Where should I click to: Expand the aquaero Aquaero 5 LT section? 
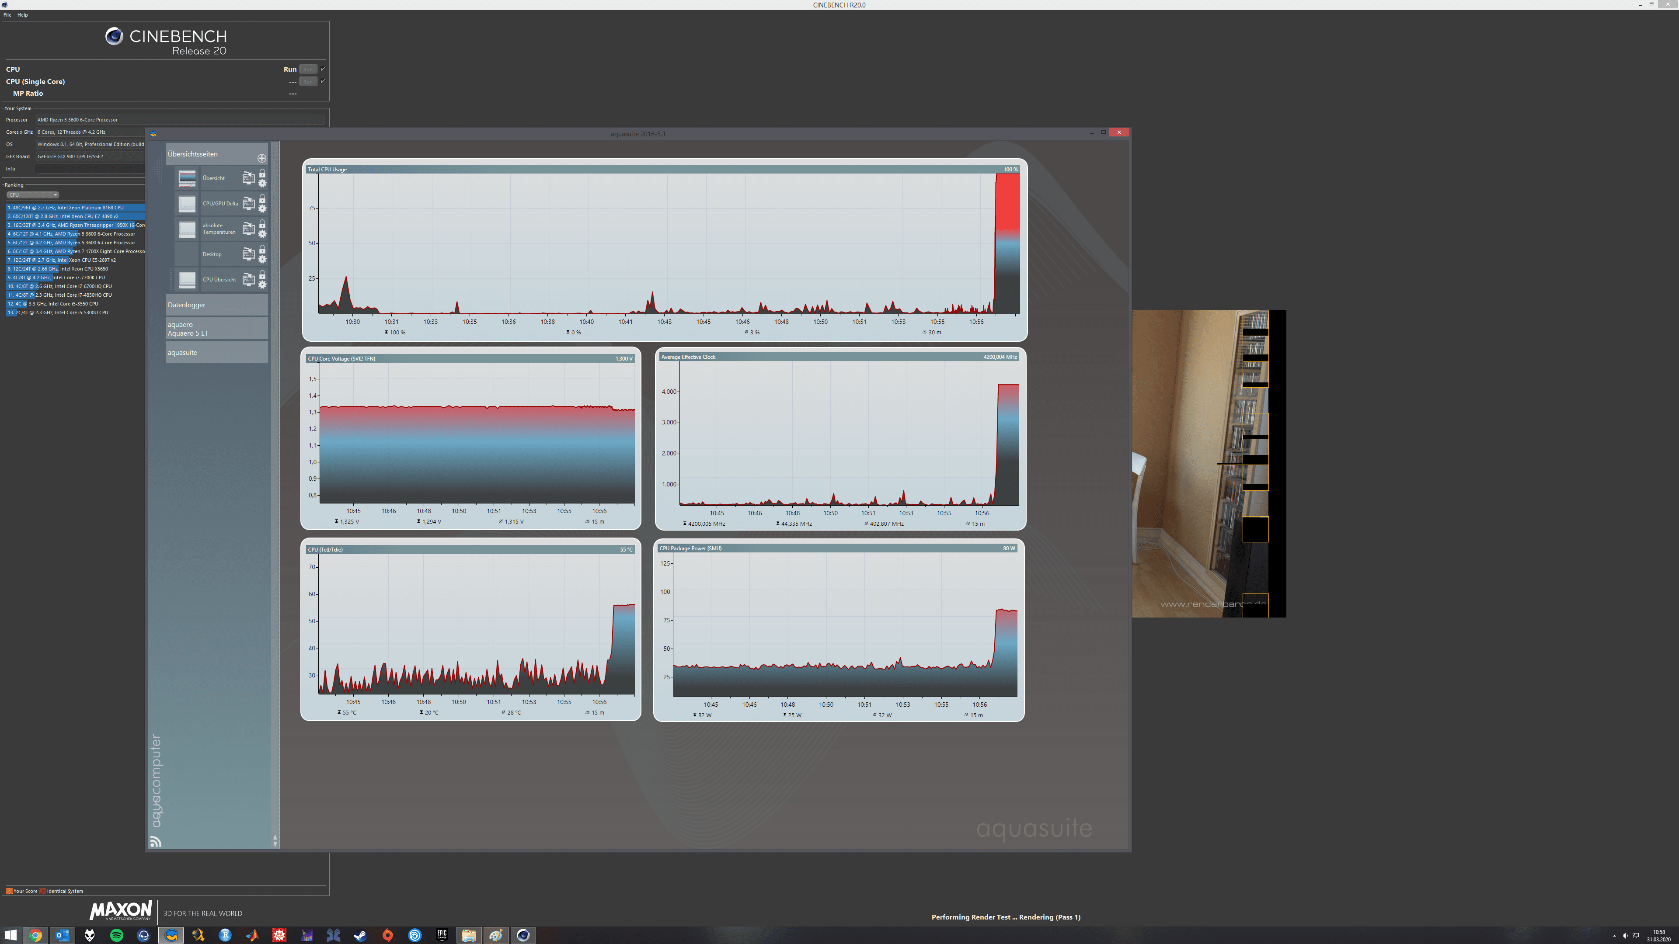[216, 329]
